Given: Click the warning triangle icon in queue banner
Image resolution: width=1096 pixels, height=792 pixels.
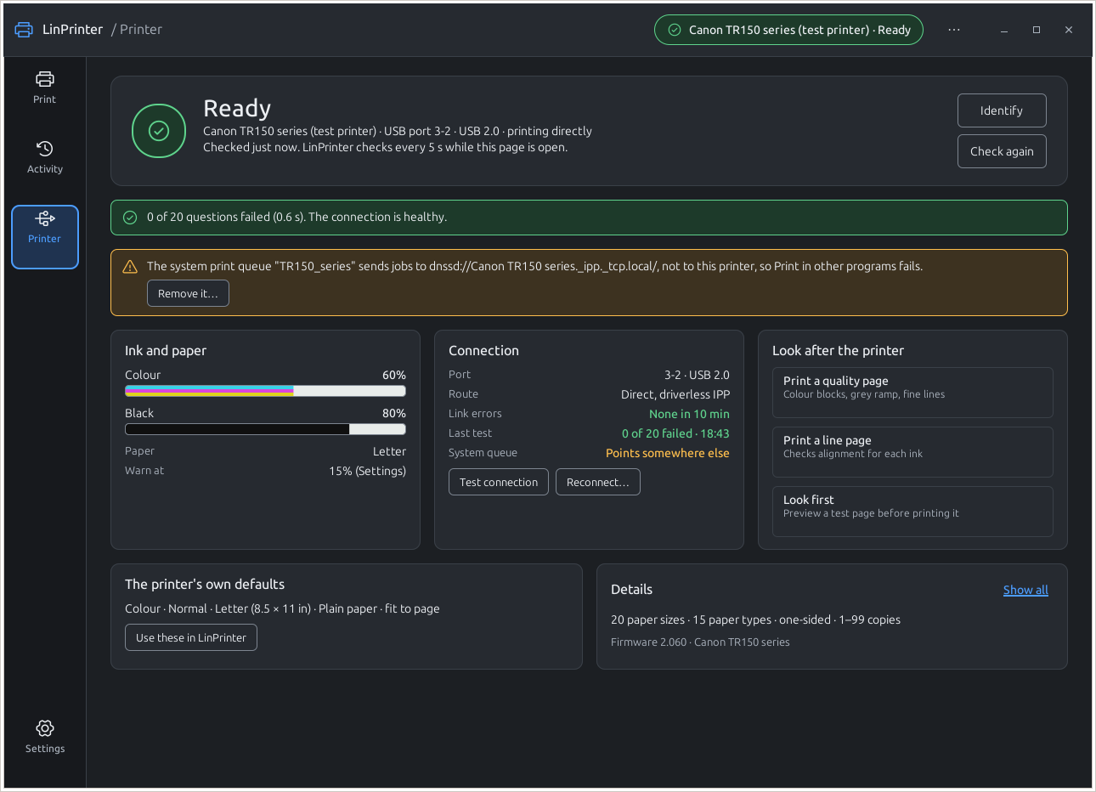Looking at the screenshot, I should click(130, 267).
